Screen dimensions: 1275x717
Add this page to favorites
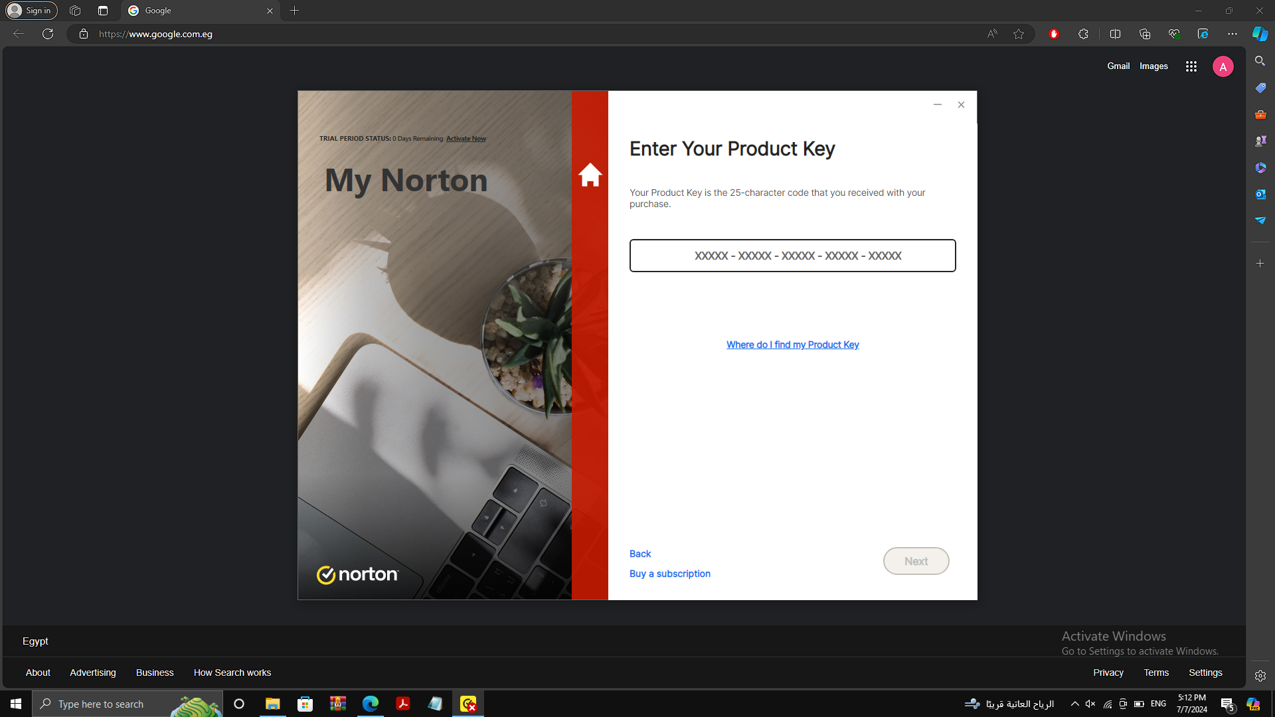[x=1019, y=34]
